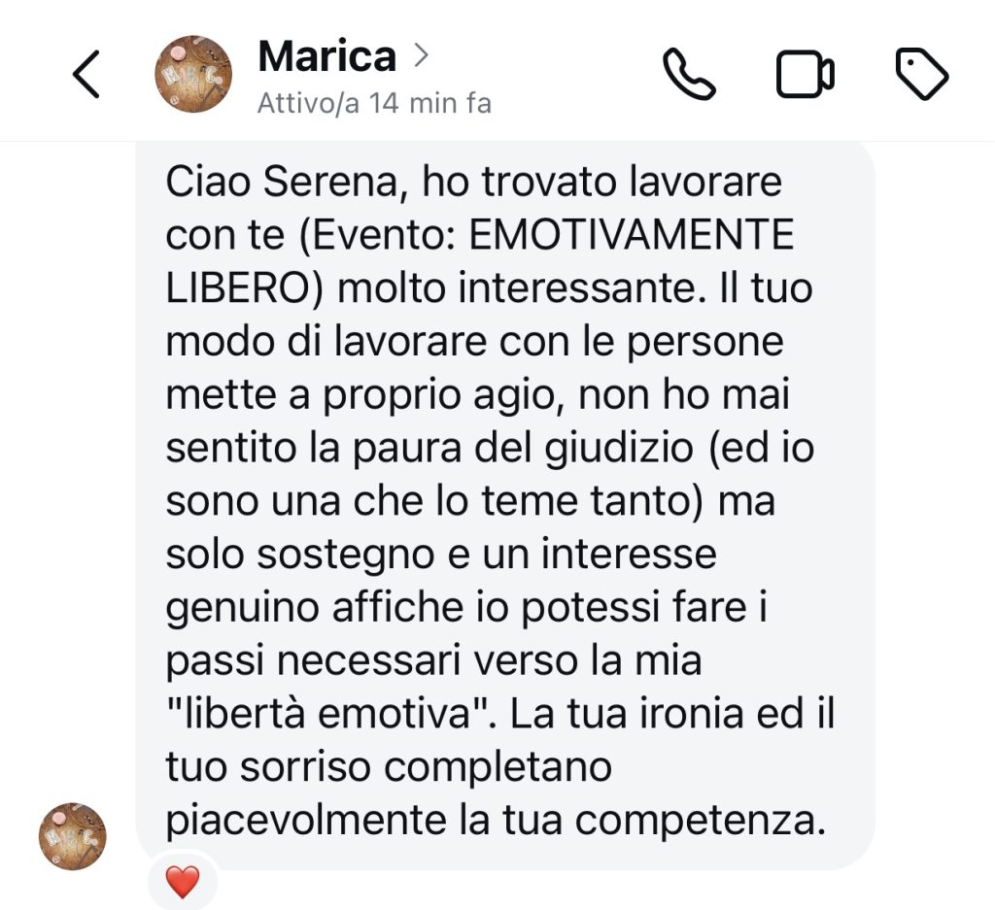995x910 pixels.
Task: Expand chat details via chevron beside Marica
Action: click(x=421, y=55)
